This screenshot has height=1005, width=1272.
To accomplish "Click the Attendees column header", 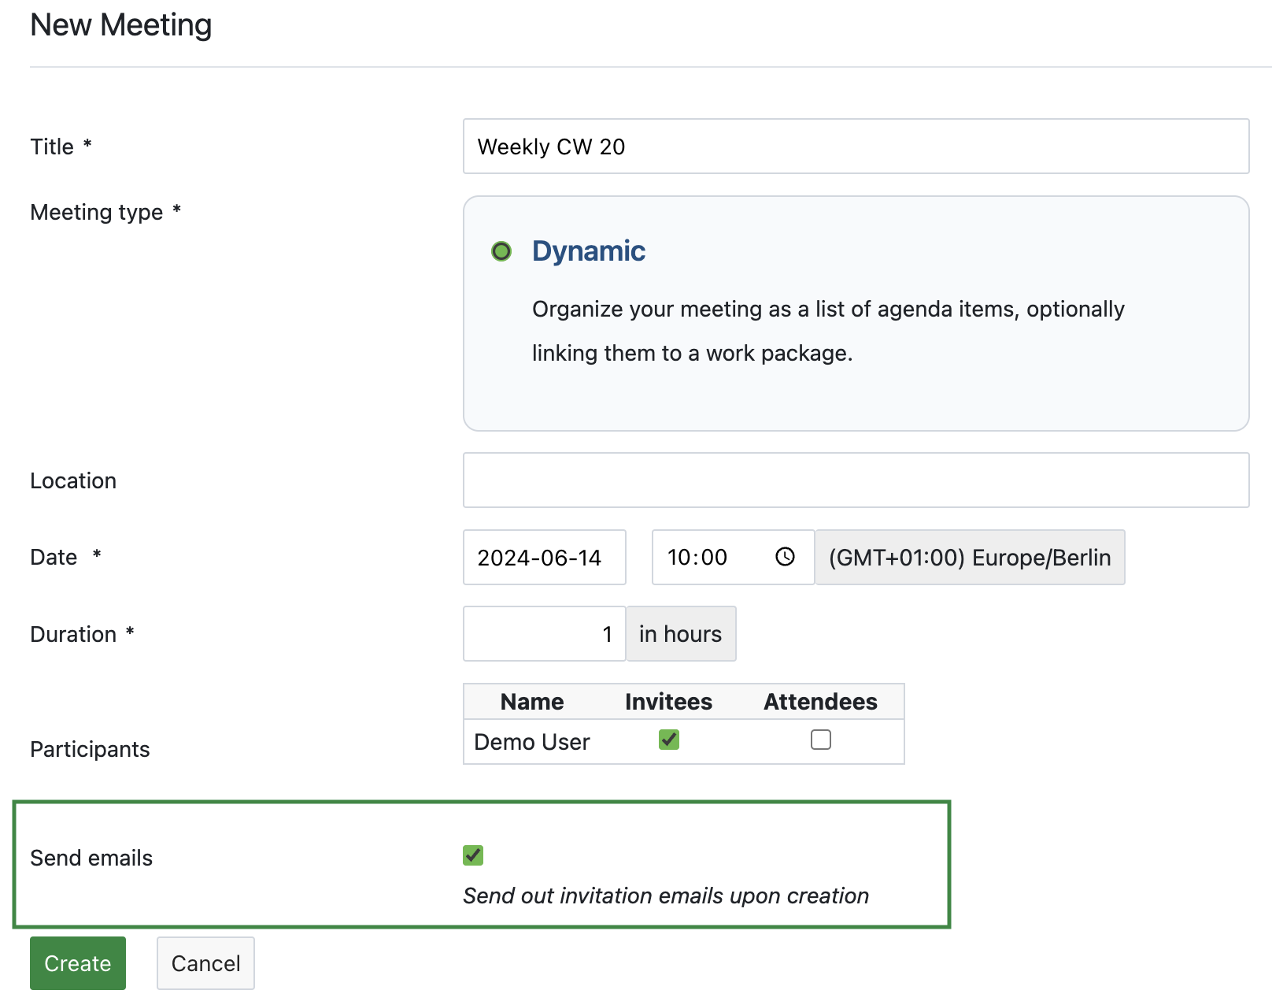I will (820, 701).
